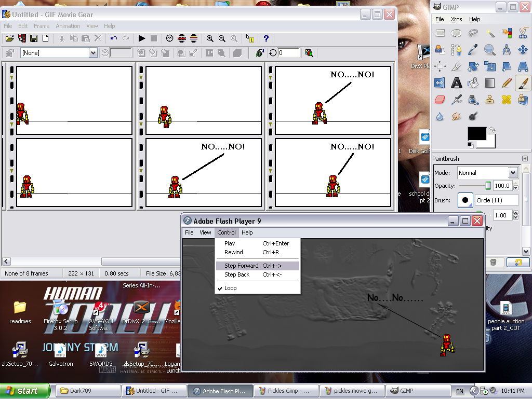Viewport: 532px width, 399px height.
Task: Click the black foreground color swatch in GIMP
Action: click(476, 134)
